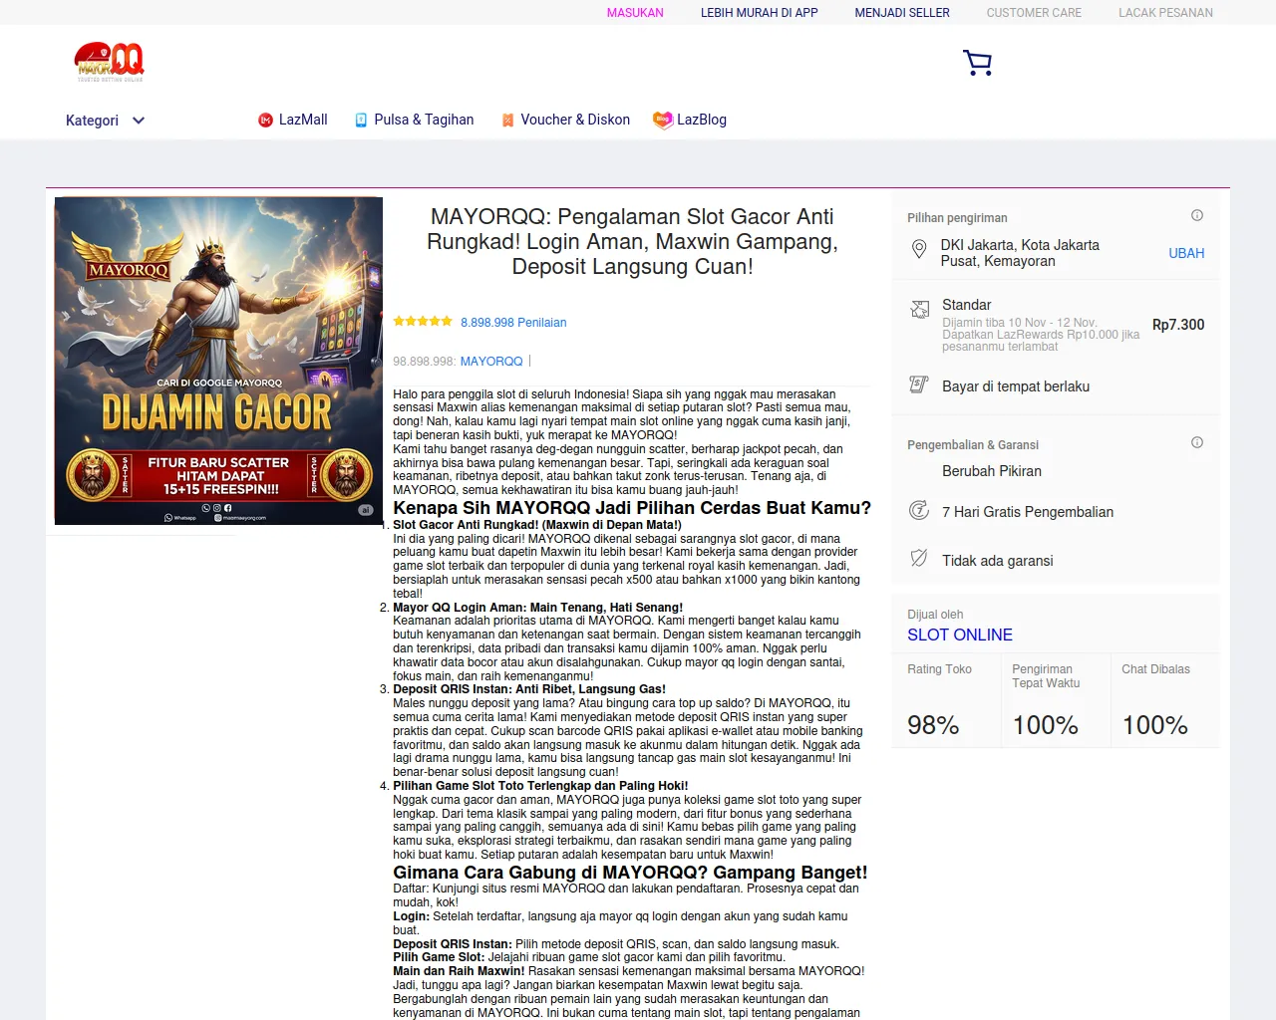Click the Pulsa & Tagihan phone icon

(x=361, y=120)
